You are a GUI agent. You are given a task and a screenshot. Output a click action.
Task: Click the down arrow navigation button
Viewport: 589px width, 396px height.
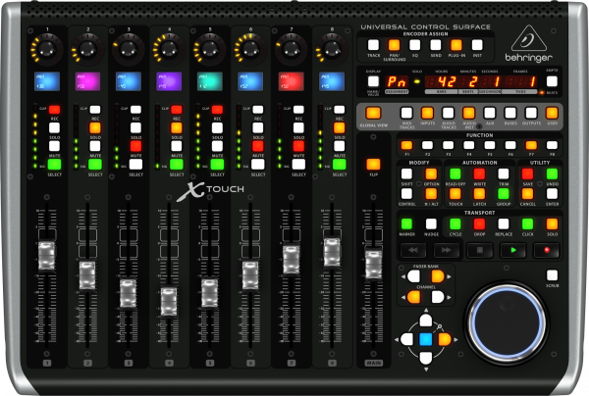426,358
